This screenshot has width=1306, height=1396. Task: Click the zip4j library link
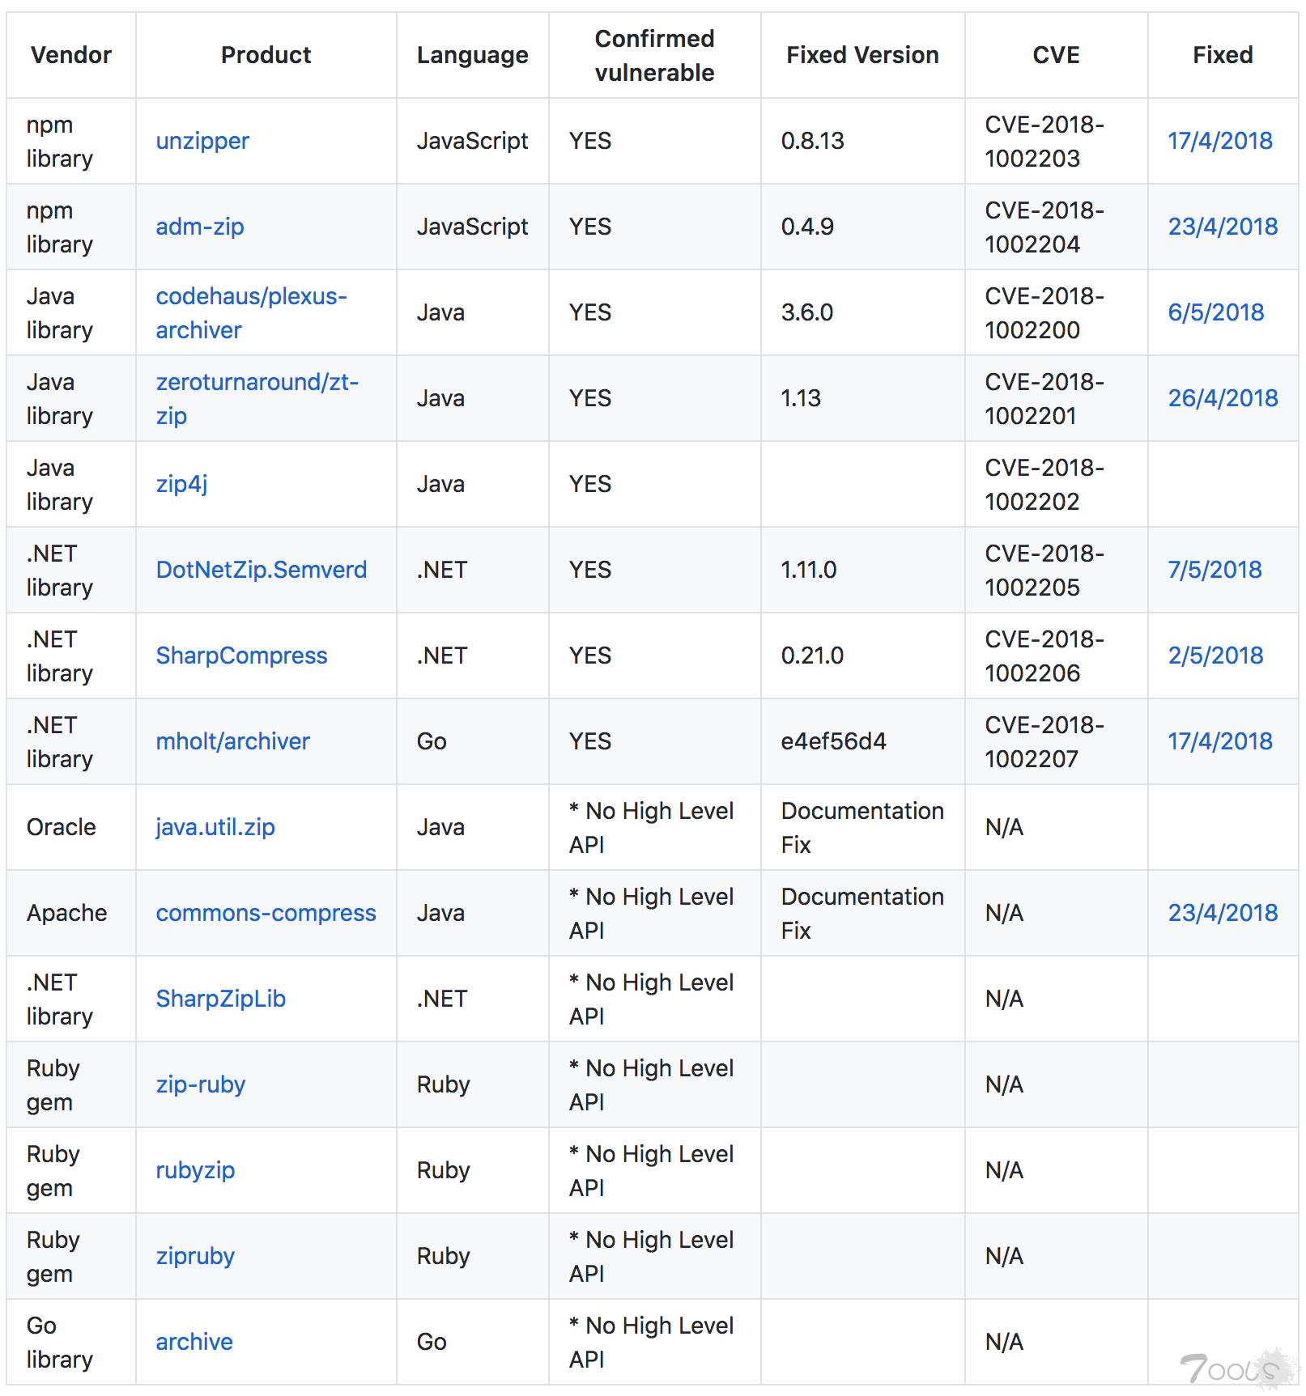pyautogui.click(x=182, y=484)
